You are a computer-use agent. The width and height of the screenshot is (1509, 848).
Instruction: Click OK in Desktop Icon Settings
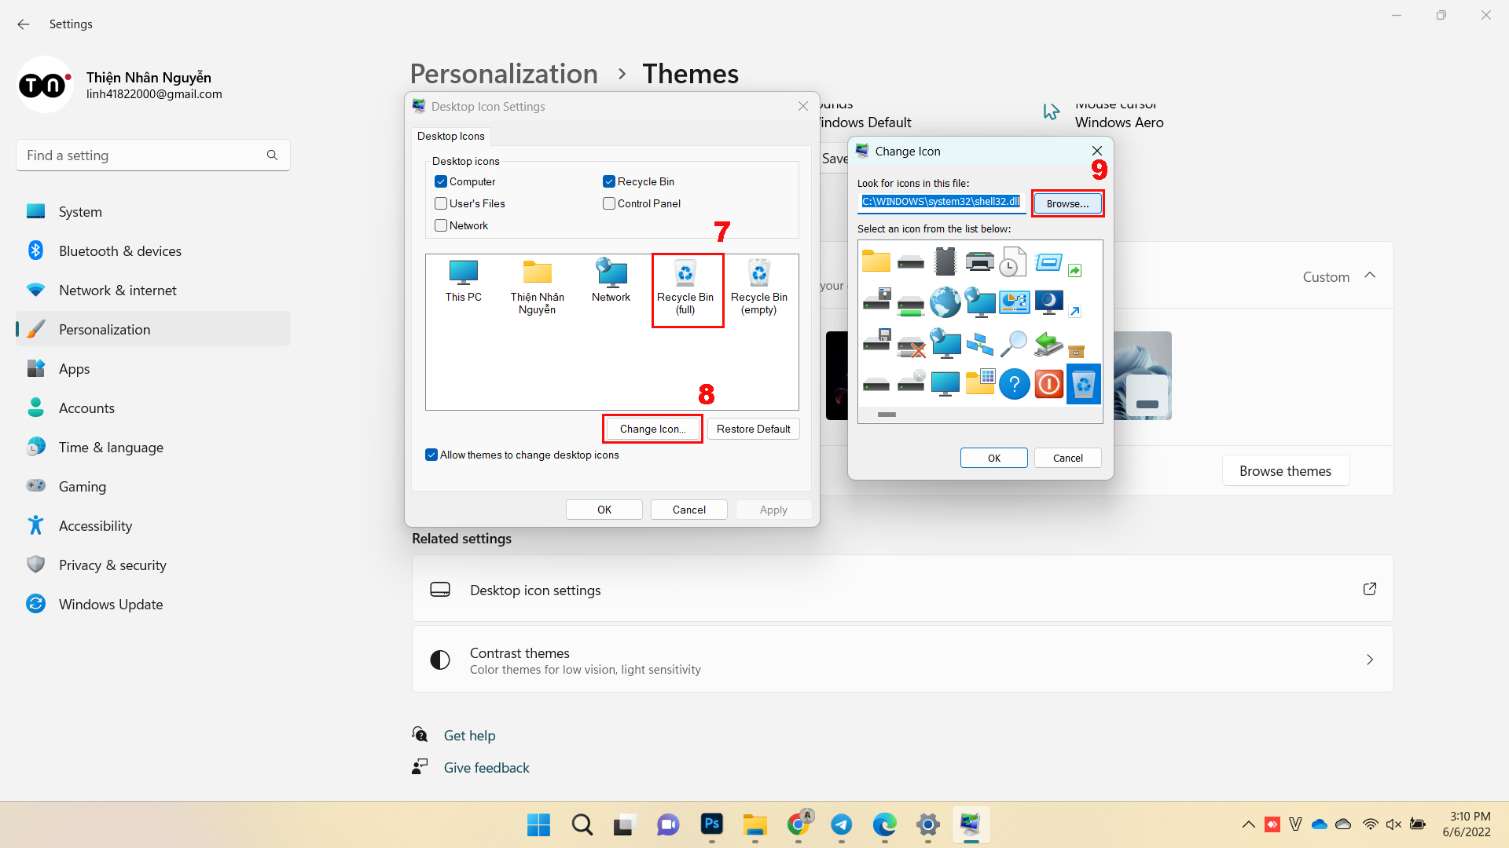pyautogui.click(x=604, y=510)
